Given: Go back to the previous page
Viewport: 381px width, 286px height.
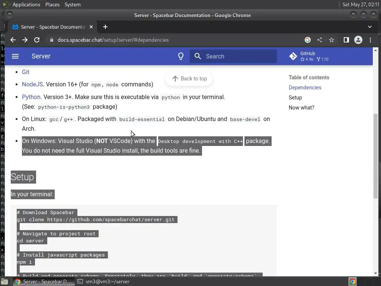Looking at the screenshot, I should pyautogui.click(x=13, y=40).
